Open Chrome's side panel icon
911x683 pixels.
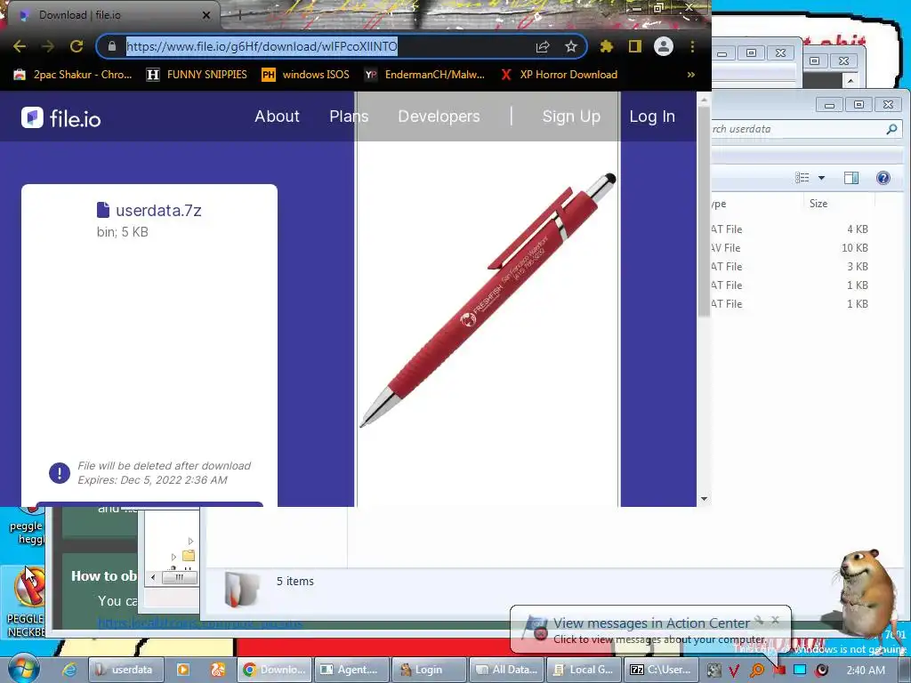635,46
